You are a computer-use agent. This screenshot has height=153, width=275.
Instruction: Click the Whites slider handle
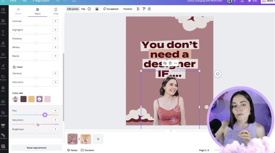pyautogui.click(x=35, y=52)
